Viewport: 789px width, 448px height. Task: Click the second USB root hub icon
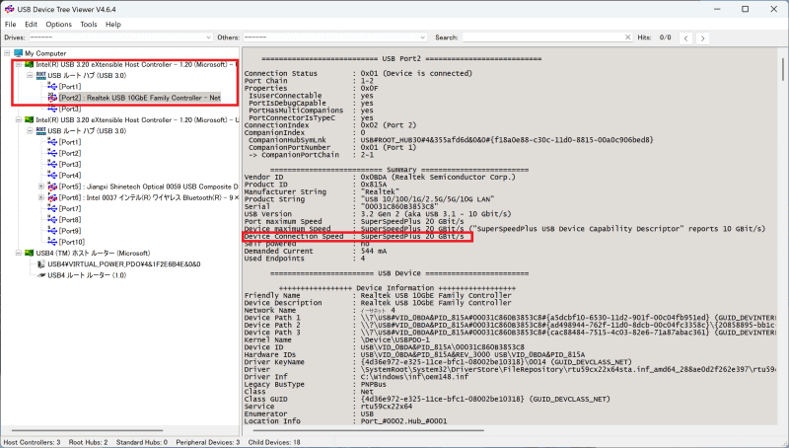[41, 131]
